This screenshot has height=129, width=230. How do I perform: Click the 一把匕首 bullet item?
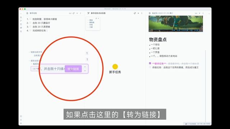155,48
